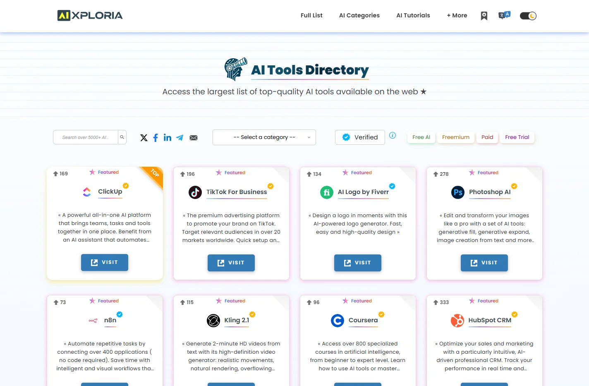Upvote HubSpot CRM arrow 333
589x386 pixels.
click(x=436, y=302)
